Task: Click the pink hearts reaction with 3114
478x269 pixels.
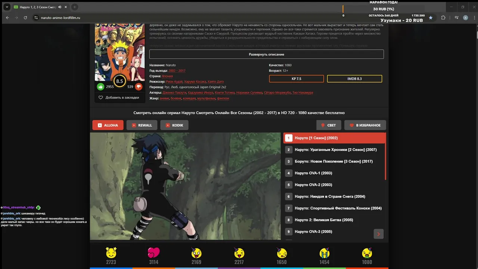Action: 153,253
